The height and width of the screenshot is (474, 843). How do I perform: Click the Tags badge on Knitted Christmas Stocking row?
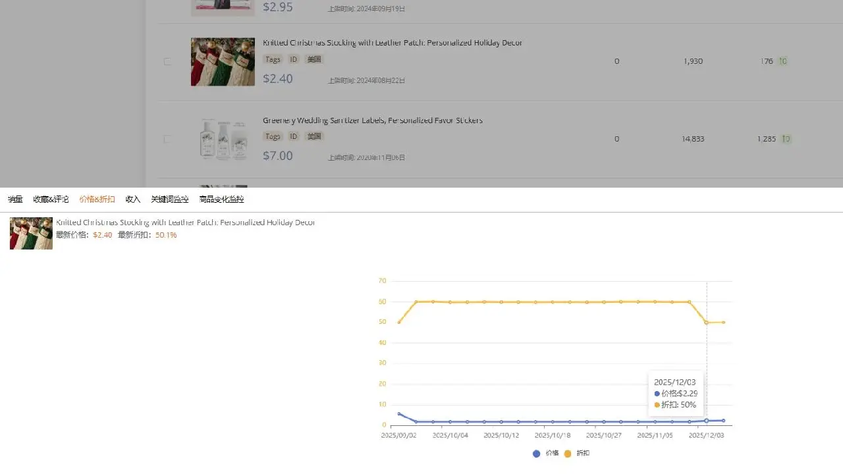tap(273, 59)
